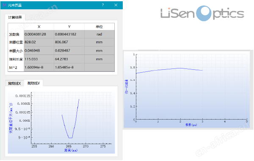Close the 光束质量 dialog
The image size is (254, 161).
pos(116,5)
